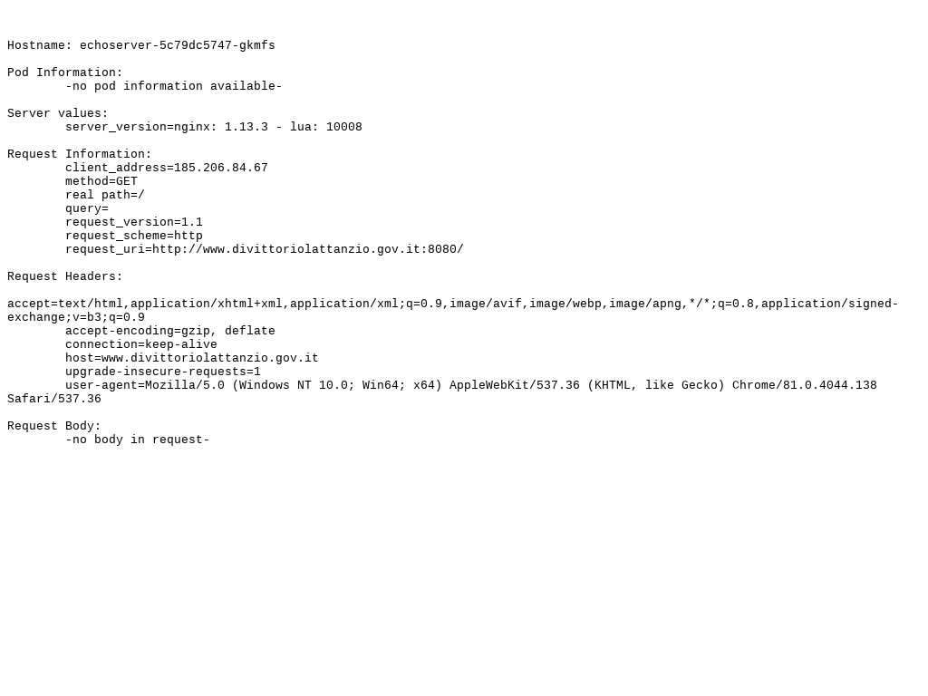Click the connection=keep-alive line

pyautogui.click(x=140, y=345)
